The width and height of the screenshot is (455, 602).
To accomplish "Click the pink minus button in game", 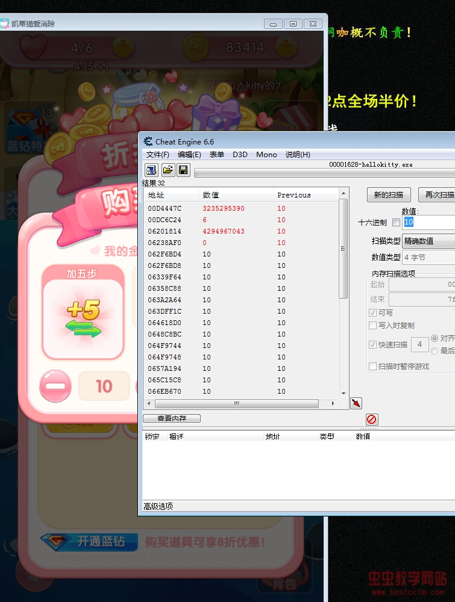I will (x=55, y=386).
